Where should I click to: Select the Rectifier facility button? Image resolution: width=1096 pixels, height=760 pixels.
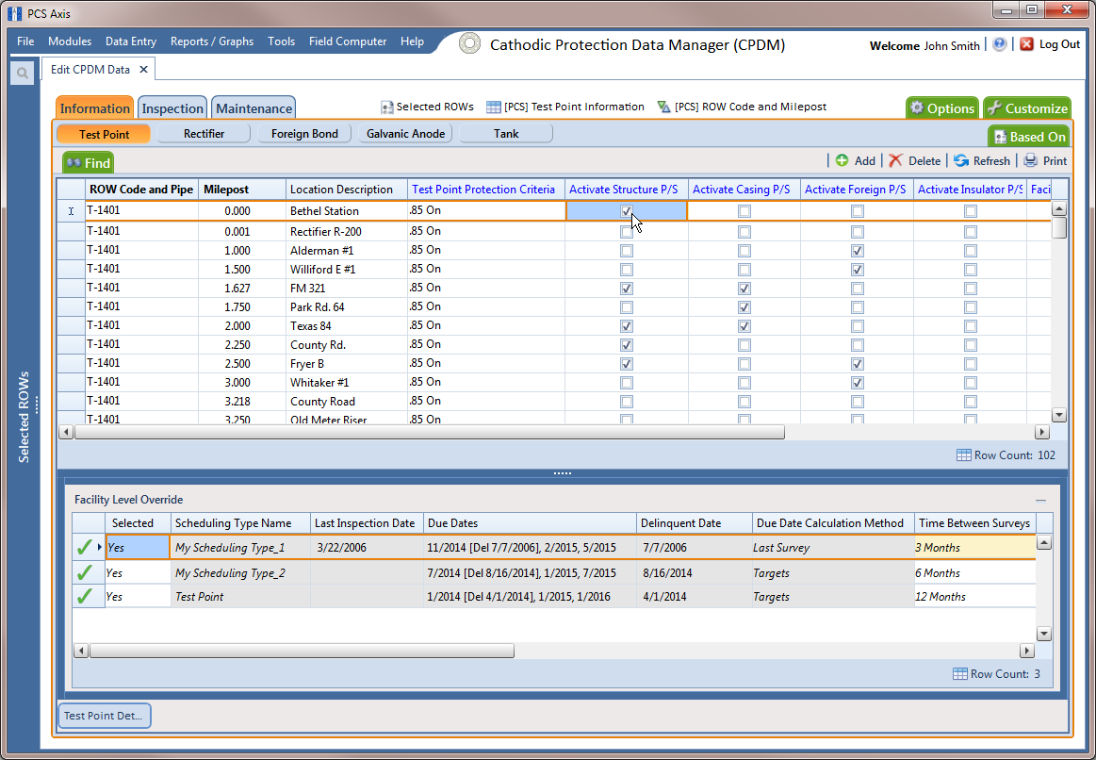pos(204,134)
